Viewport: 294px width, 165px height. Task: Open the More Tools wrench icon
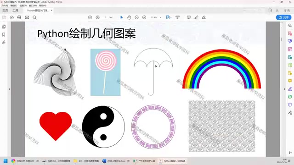(290, 113)
